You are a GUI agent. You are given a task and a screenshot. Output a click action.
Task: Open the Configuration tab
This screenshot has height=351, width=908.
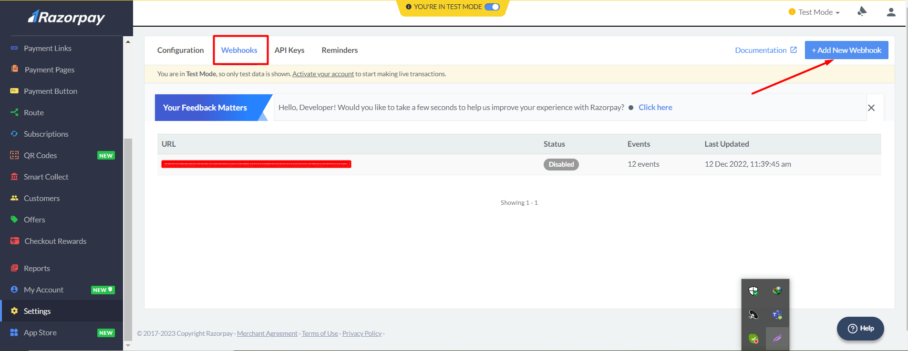click(x=180, y=50)
